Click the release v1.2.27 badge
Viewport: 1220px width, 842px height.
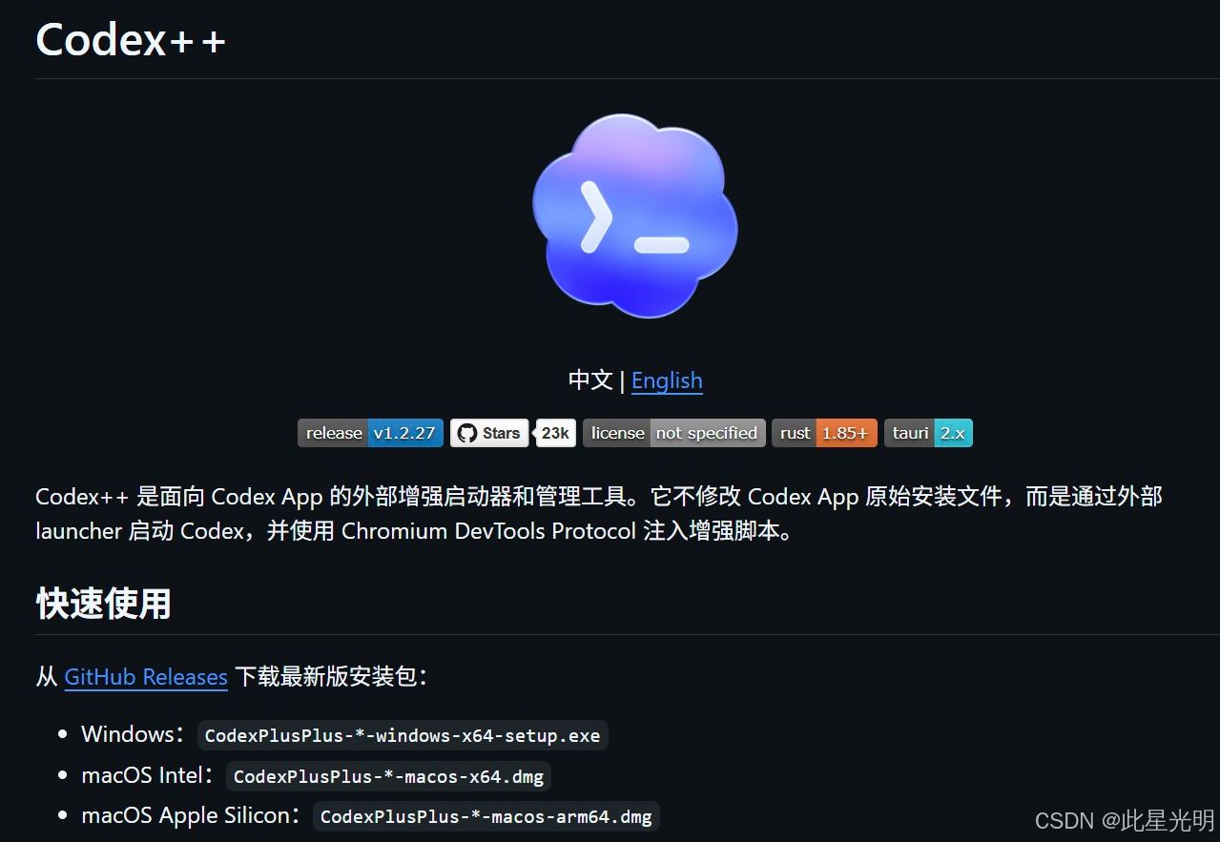click(x=370, y=433)
